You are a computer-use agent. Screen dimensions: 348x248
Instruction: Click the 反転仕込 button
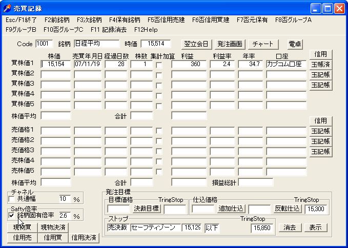pos(287,209)
